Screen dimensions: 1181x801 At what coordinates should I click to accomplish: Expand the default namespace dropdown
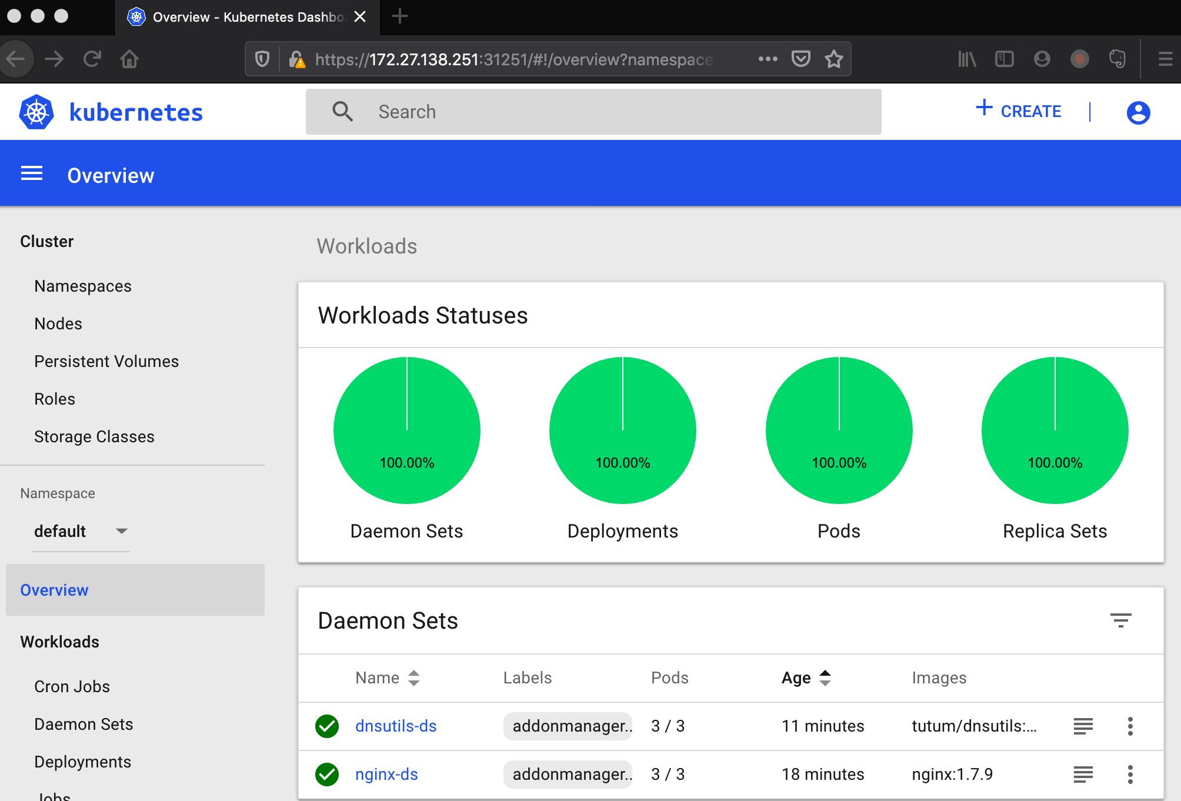[81, 531]
